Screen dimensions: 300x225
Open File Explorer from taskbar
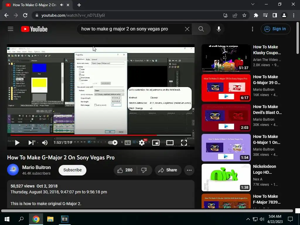(x=50, y=219)
